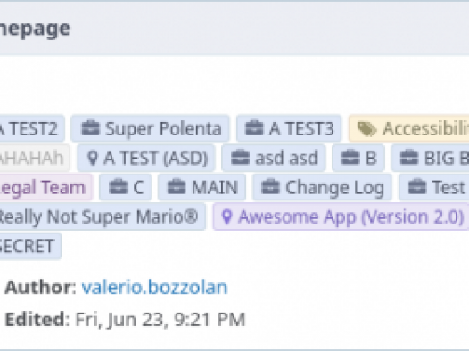
Task: Open the Awesome App (Version 2.0) milestone
Action: pyautogui.click(x=341, y=216)
